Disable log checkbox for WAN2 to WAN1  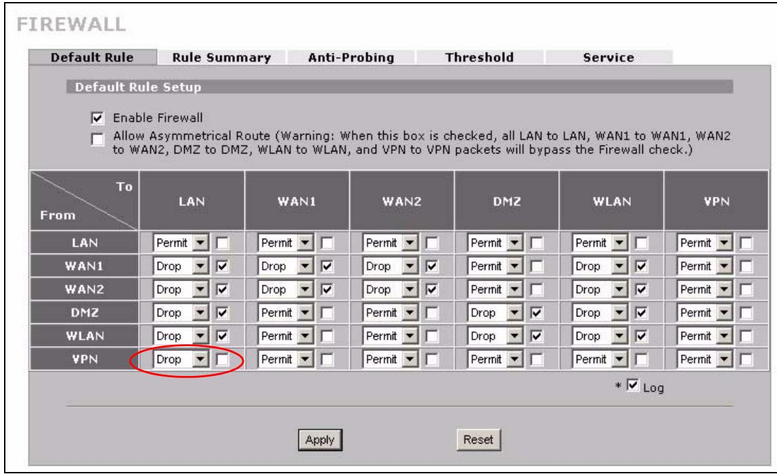tap(327, 290)
